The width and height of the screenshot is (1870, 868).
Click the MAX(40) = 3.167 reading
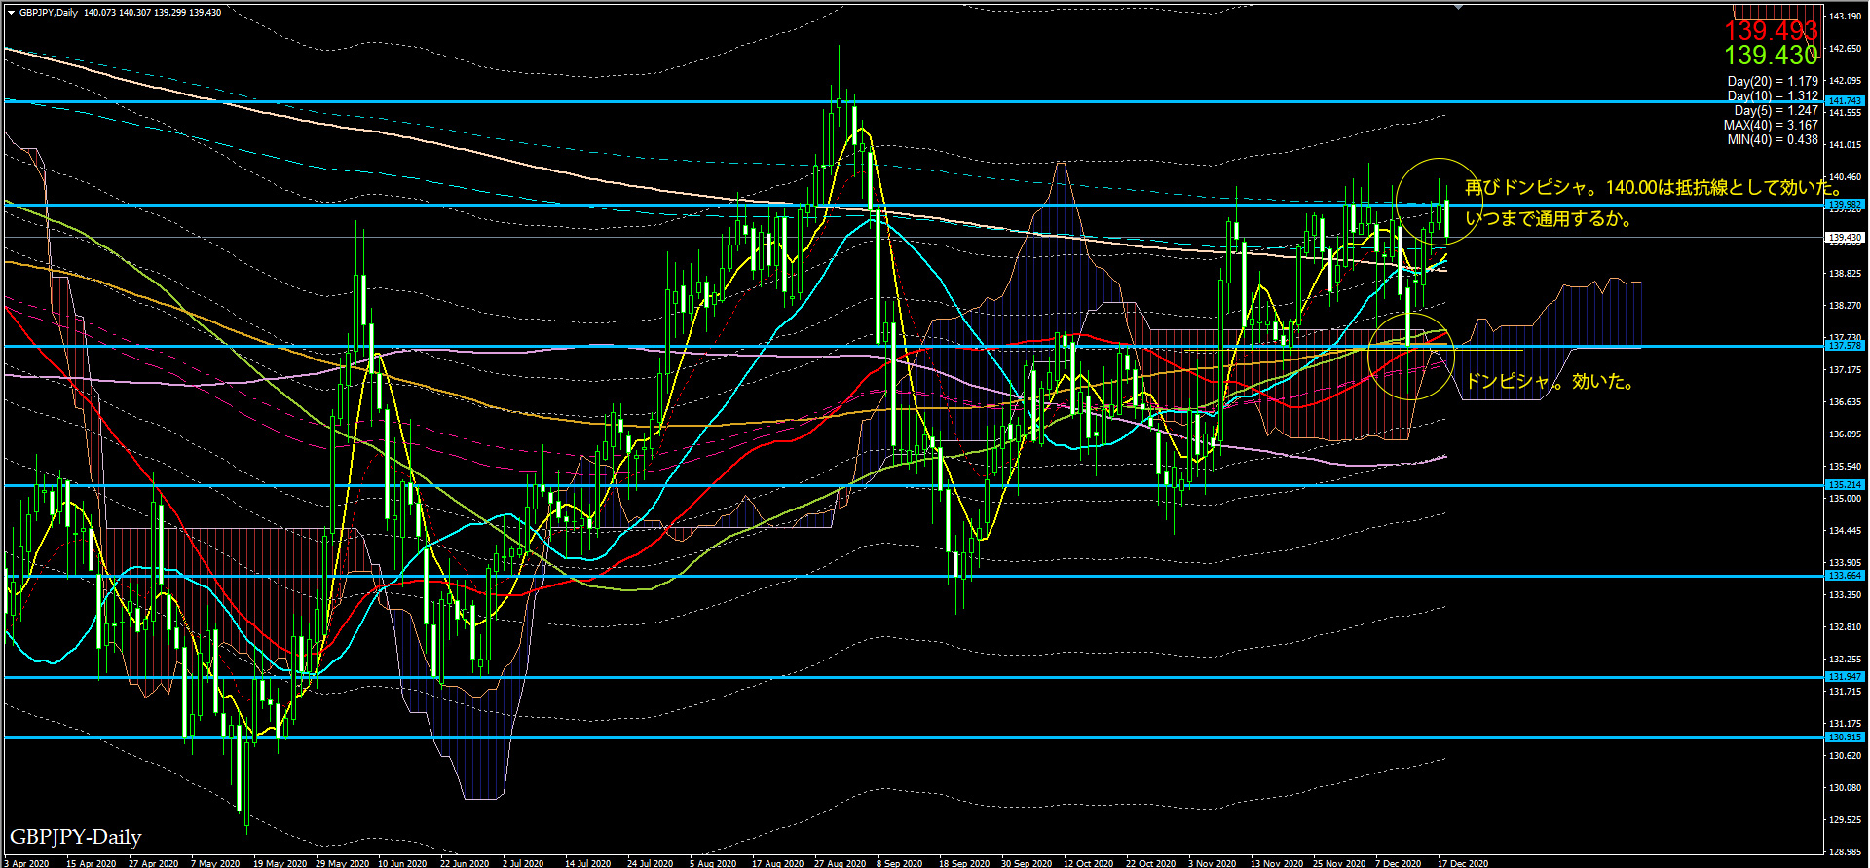1771,126
